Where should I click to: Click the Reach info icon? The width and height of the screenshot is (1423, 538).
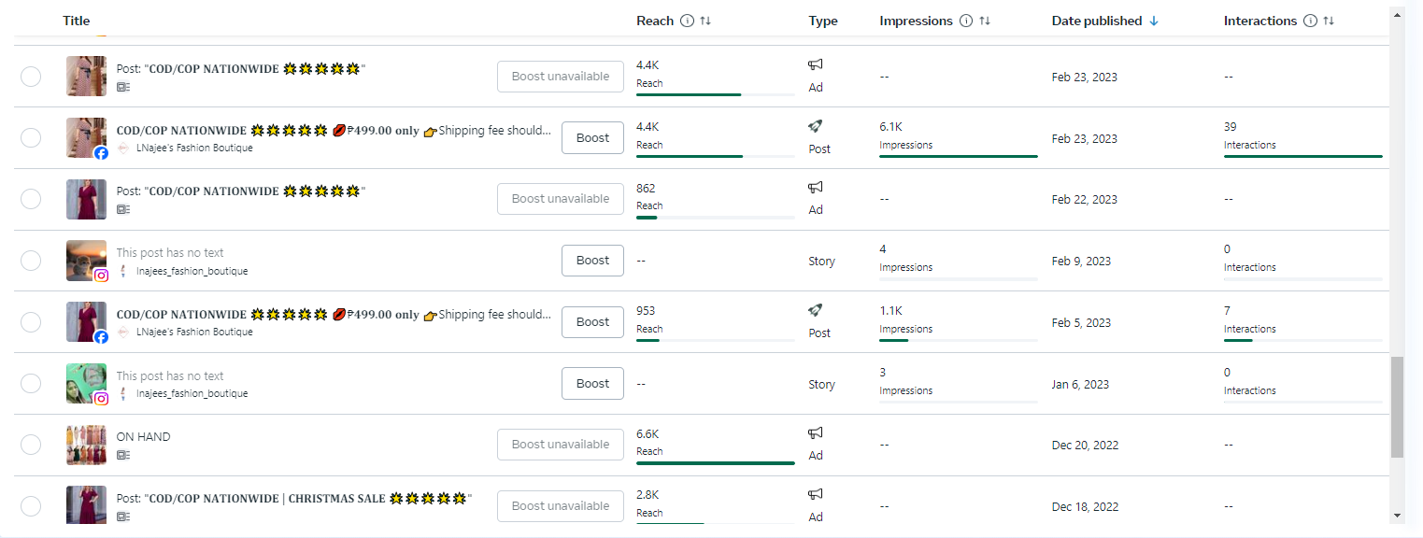point(688,21)
